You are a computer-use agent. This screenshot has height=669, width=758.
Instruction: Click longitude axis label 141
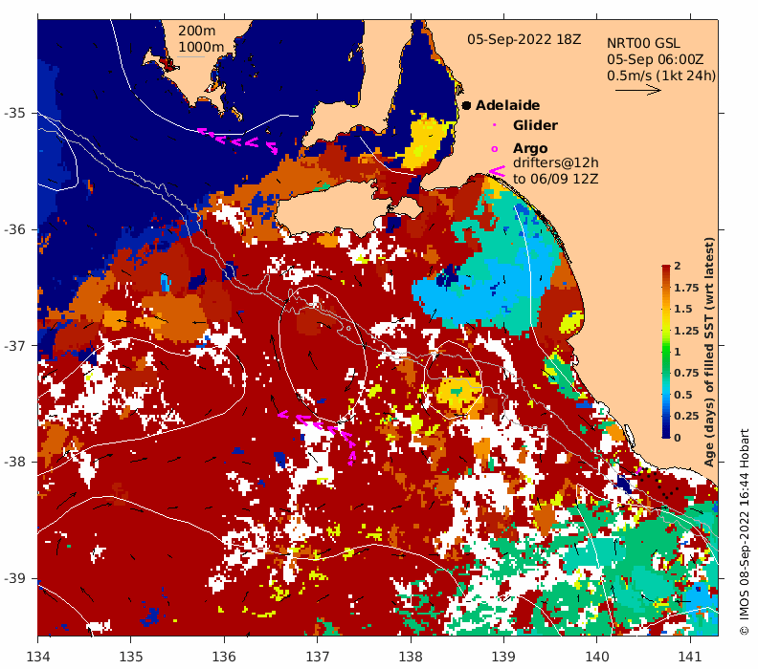click(x=690, y=657)
